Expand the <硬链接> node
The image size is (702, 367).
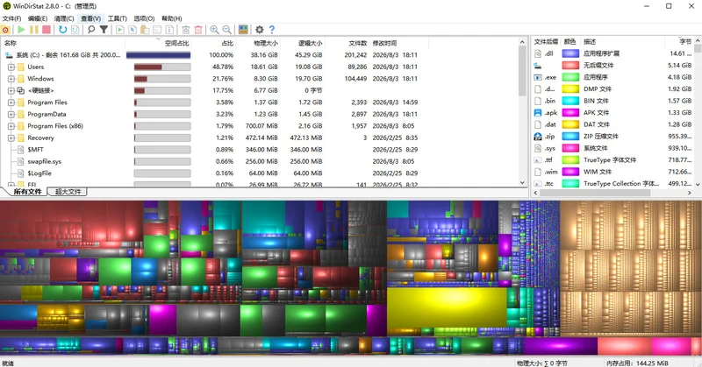pos(11,91)
